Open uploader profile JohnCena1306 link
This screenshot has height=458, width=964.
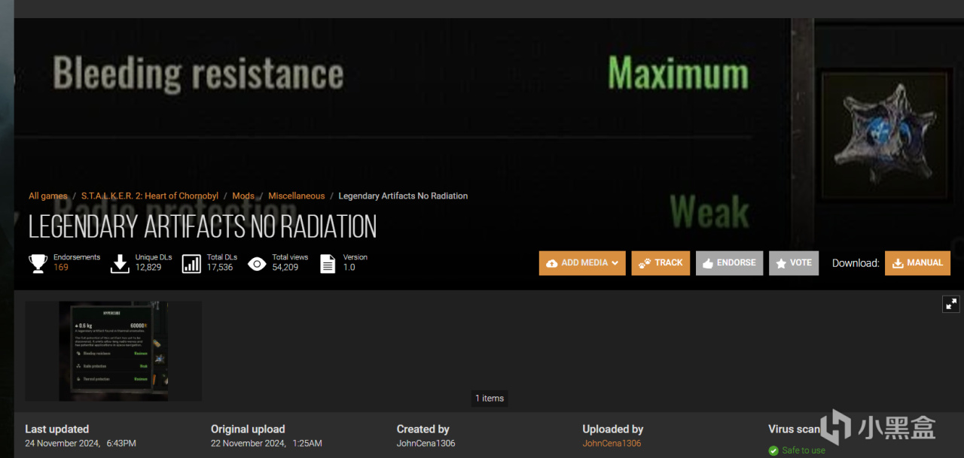(x=612, y=443)
